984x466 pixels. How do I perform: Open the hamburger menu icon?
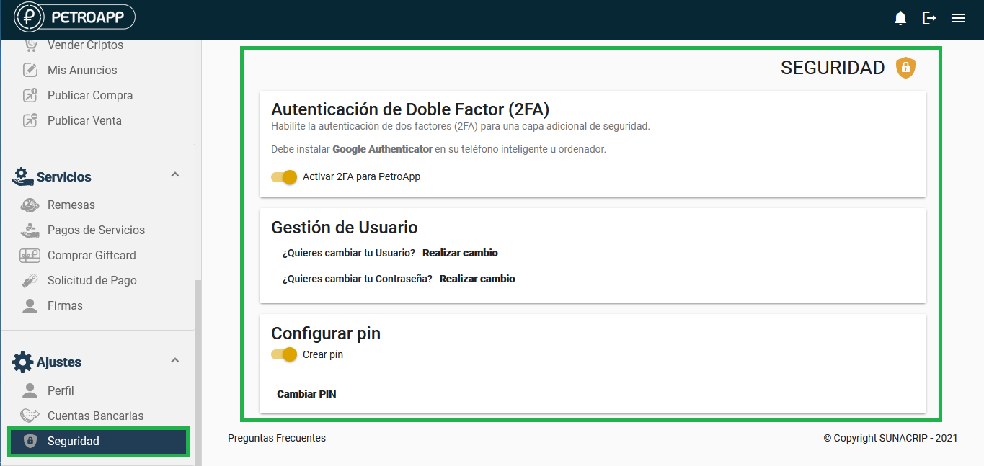click(958, 18)
